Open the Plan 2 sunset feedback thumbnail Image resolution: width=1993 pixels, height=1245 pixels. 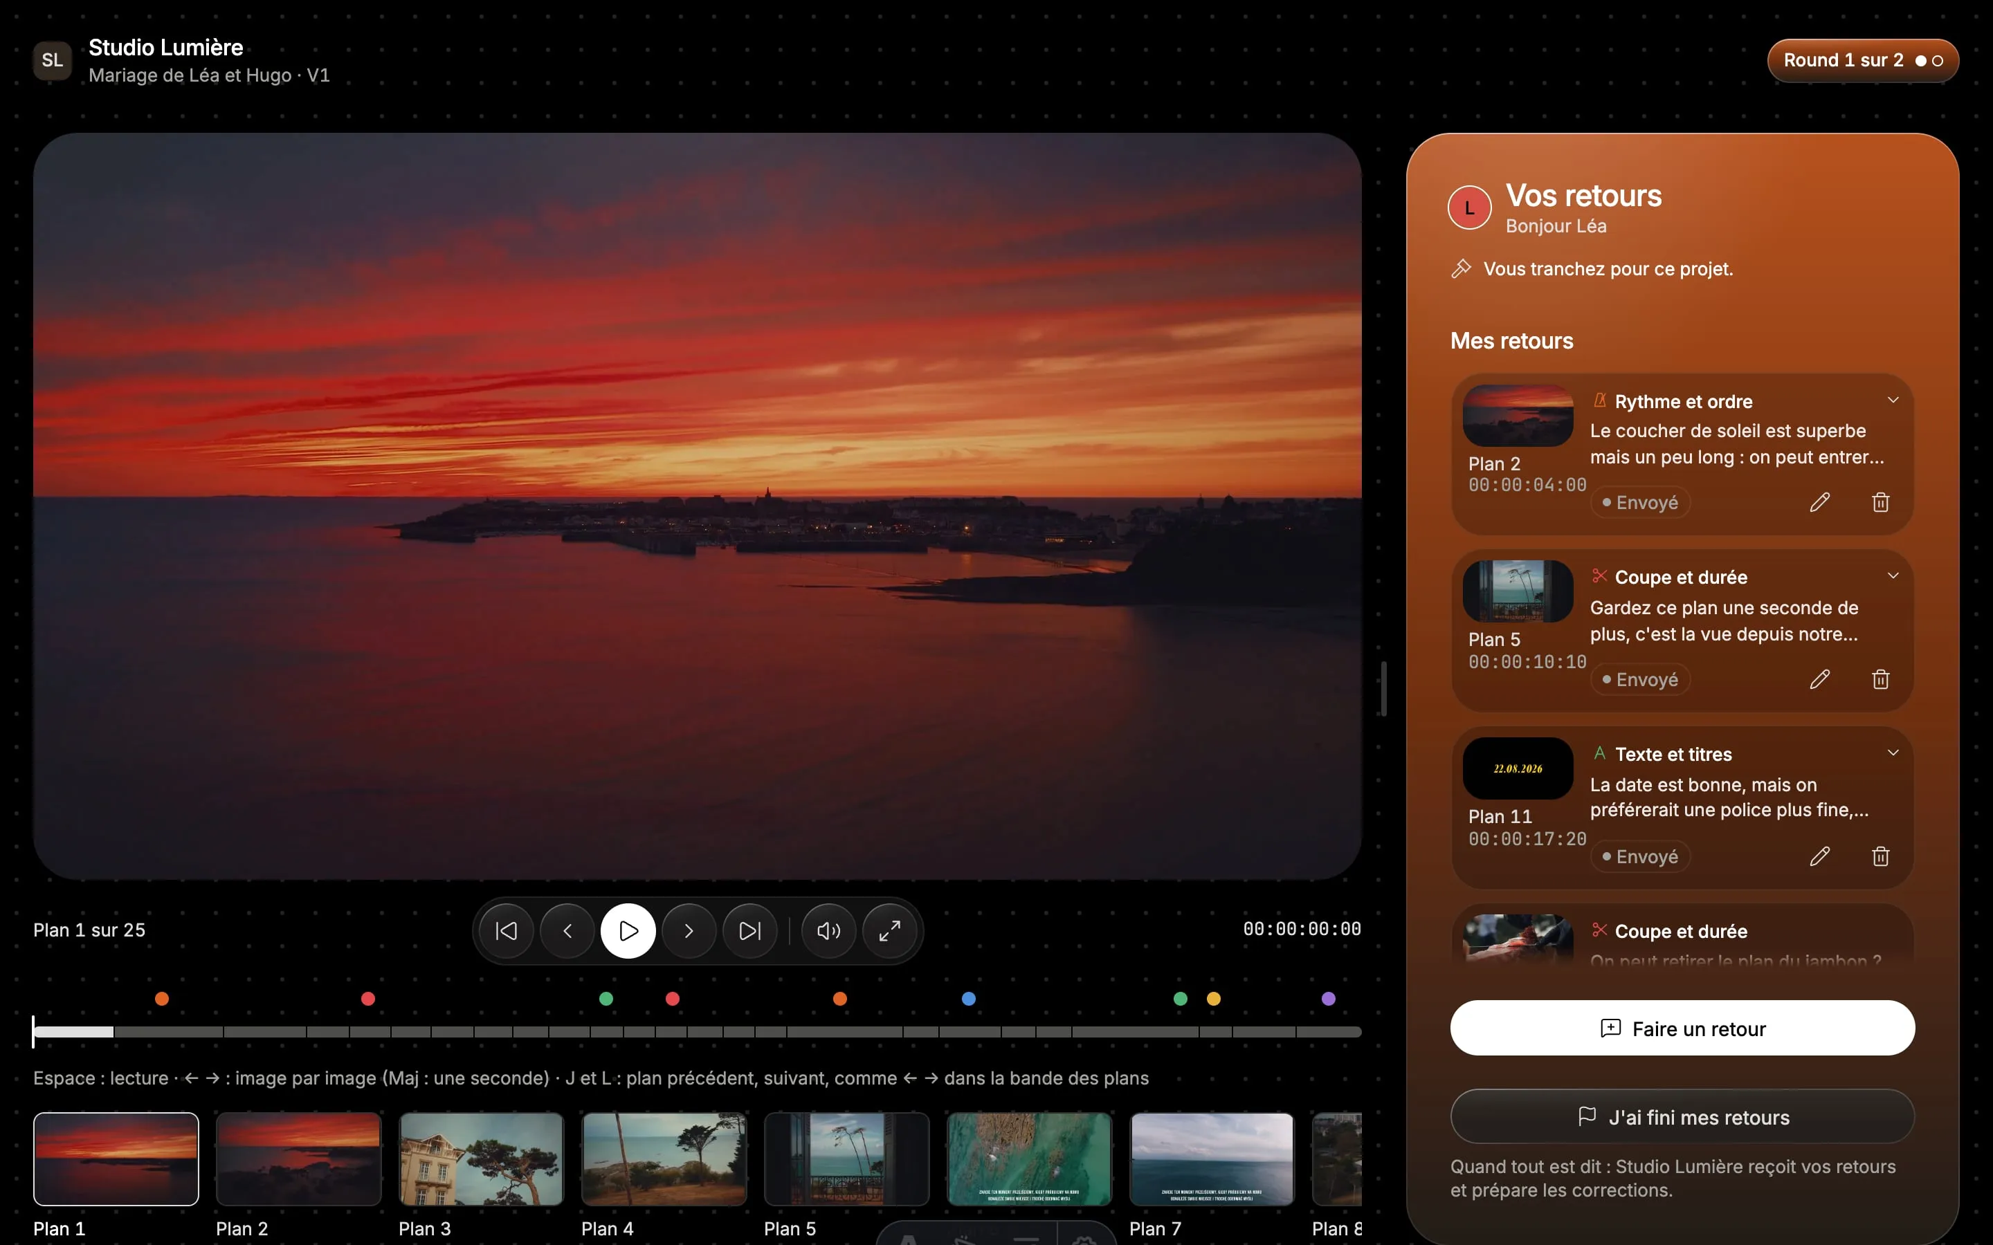(x=1518, y=416)
